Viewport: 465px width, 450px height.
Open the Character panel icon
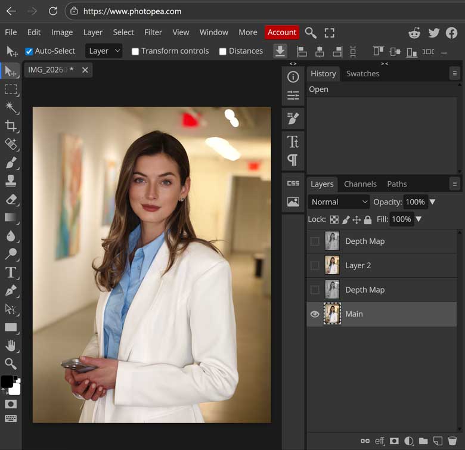293,142
